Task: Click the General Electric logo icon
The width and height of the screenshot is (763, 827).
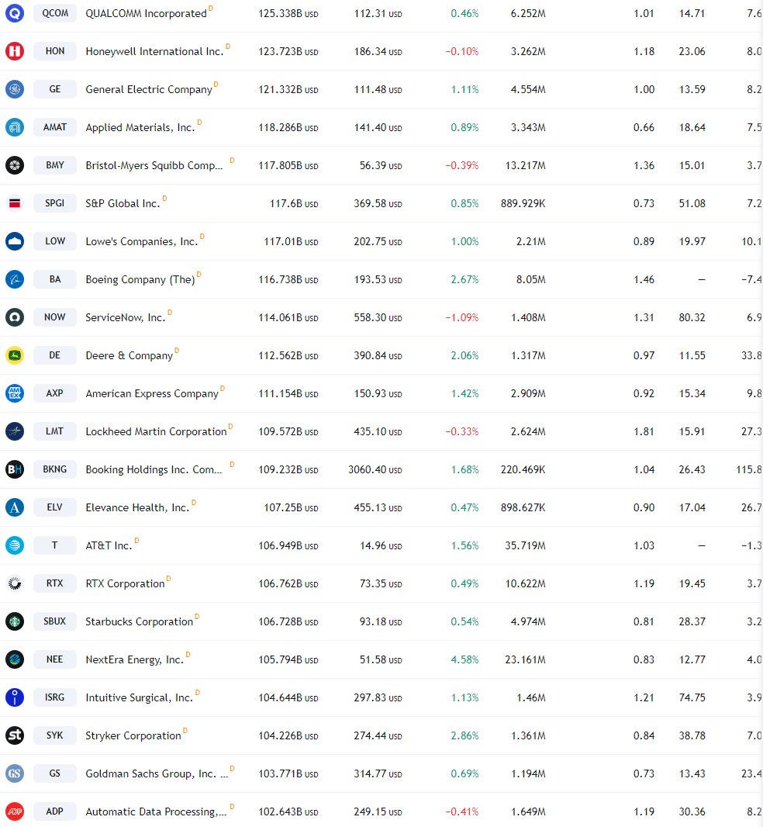Action: click(x=15, y=89)
